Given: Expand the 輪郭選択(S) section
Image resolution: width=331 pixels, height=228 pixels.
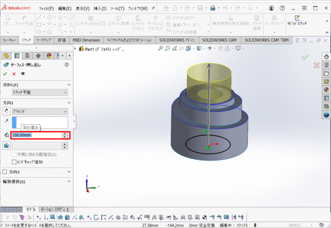Looking at the screenshot, I should [x=69, y=181].
